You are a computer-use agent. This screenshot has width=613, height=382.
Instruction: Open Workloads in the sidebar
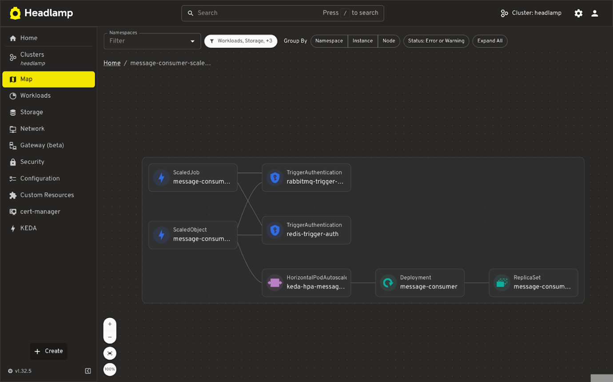[x=49, y=96]
